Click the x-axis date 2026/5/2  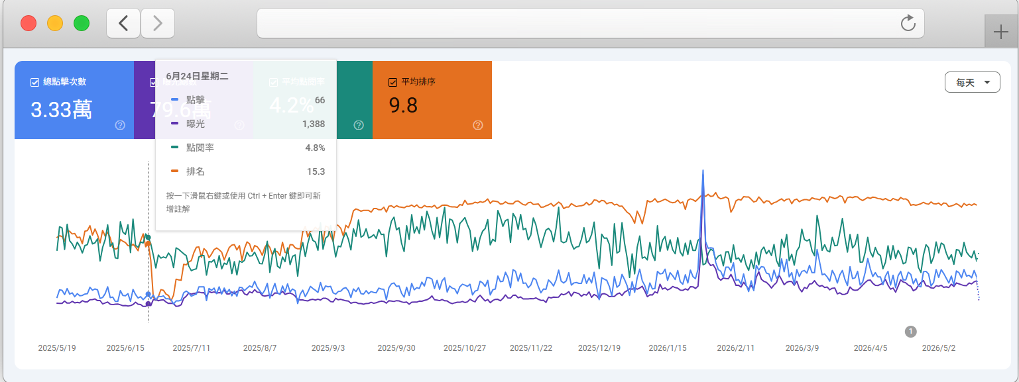coord(937,348)
